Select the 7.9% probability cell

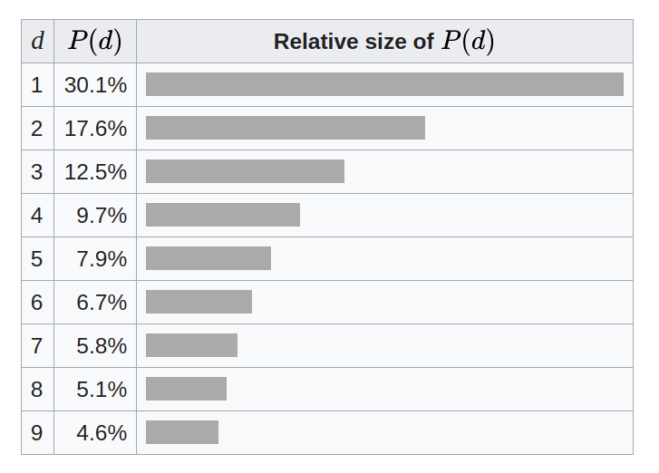click(x=102, y=259)
